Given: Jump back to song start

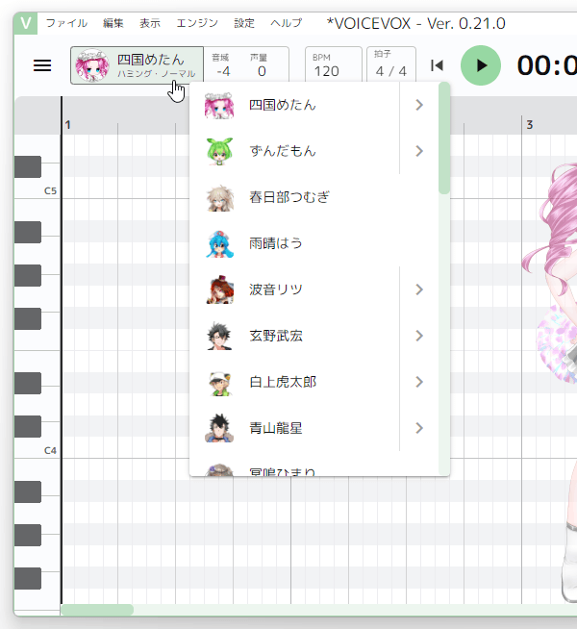Looking at the screenshot, I should point(437,65).
